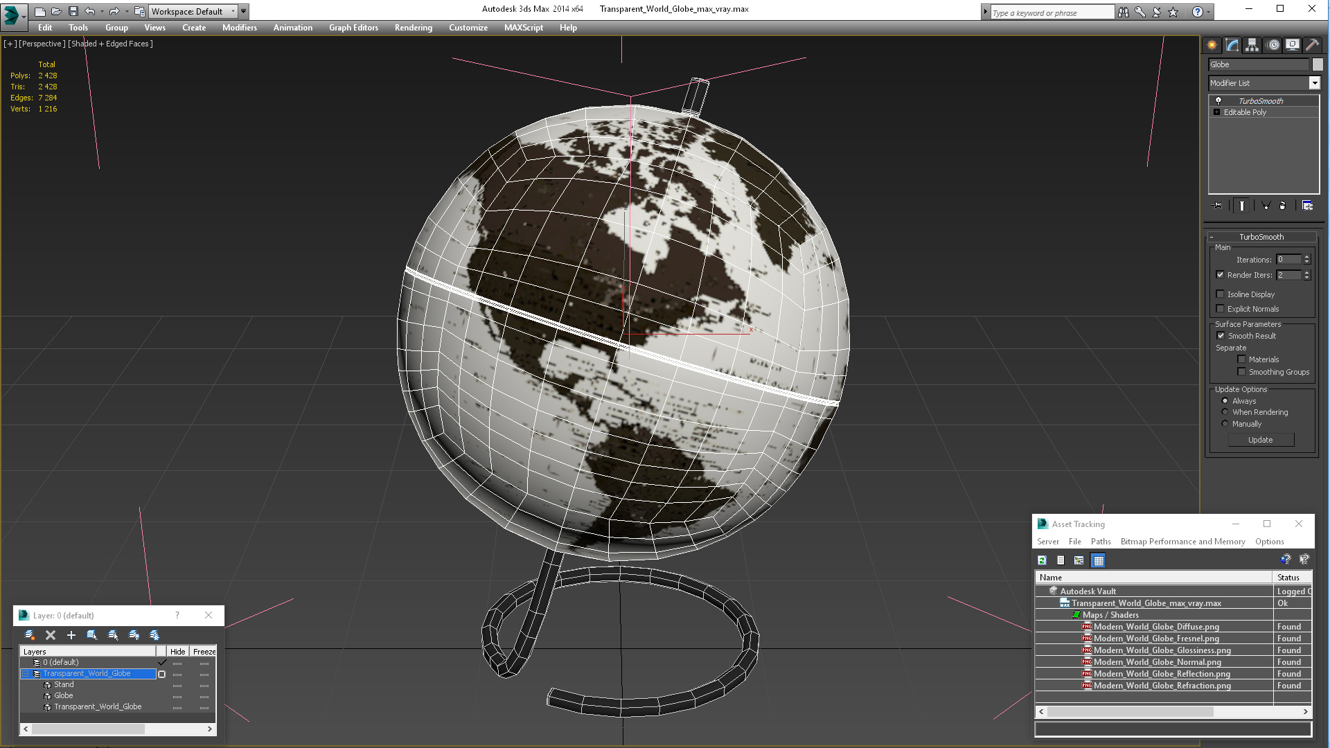This screenshot has width=1330, height=748.
Task: Open the Modifiers menu
Action: [239, 28]
